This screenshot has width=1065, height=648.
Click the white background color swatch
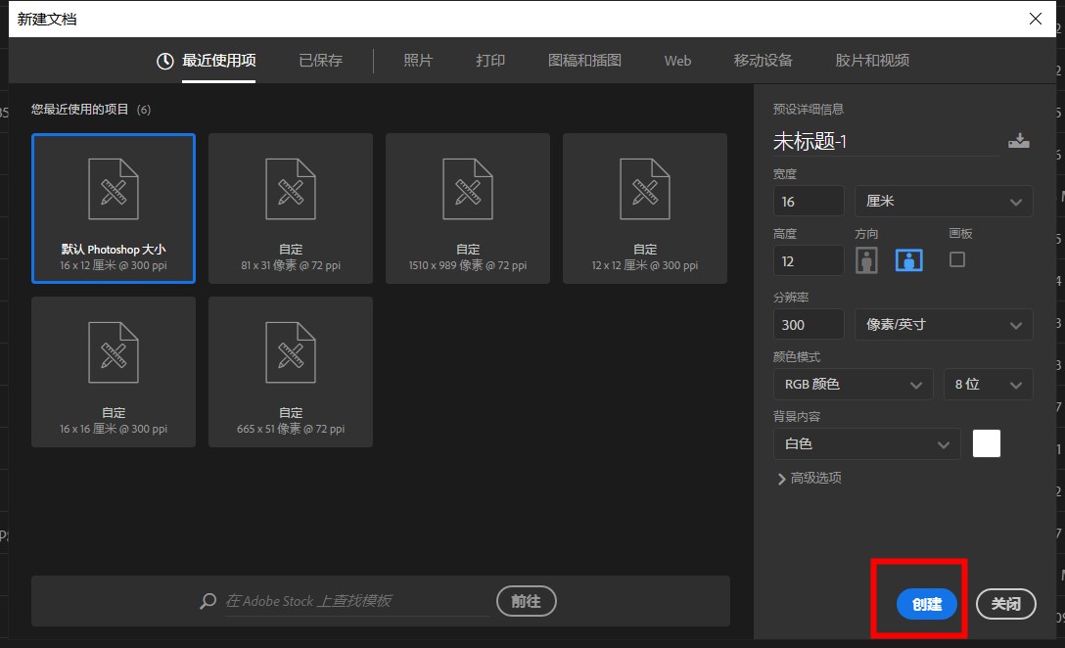click(986, 444)
